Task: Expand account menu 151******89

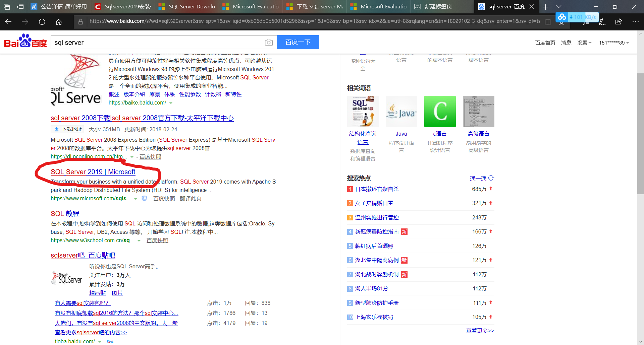Action: click(614, 43)
